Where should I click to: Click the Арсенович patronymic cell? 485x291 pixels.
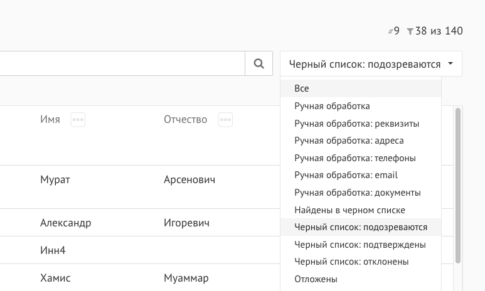coord(189,179)
